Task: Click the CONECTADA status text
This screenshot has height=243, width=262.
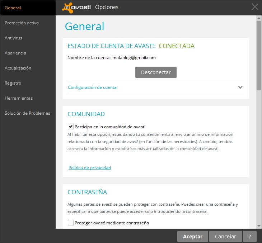Action: (177, 46)
